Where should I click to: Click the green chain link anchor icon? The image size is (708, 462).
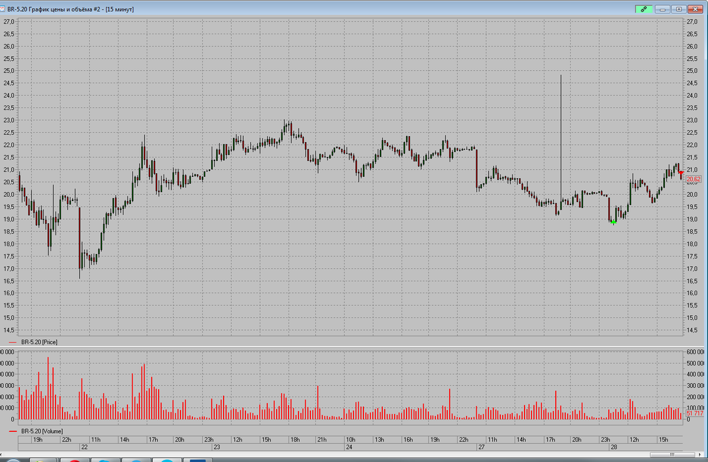(x=644, y=9)
